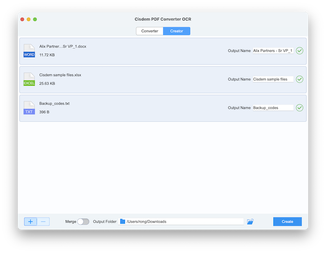This screenshot has height=253, width=326.
Task: Click the Create button
Action: (287, 221)
